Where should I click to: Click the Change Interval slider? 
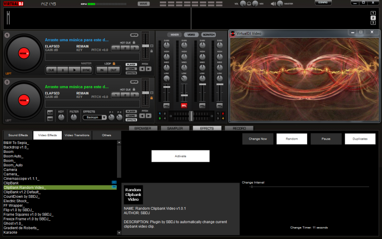(309, 187)
